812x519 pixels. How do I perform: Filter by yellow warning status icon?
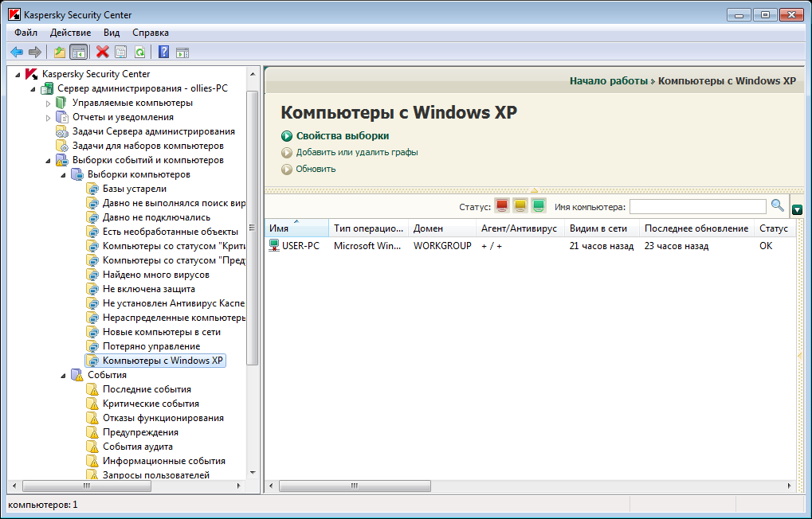[520, 206]
